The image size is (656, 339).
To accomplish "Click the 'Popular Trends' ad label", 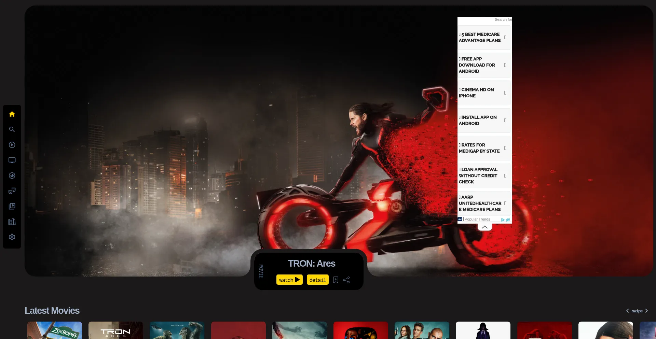I will tap(477, 219).
